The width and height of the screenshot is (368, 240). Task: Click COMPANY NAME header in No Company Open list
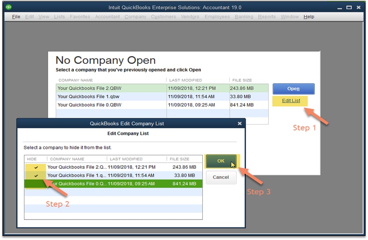click(76, 80)
